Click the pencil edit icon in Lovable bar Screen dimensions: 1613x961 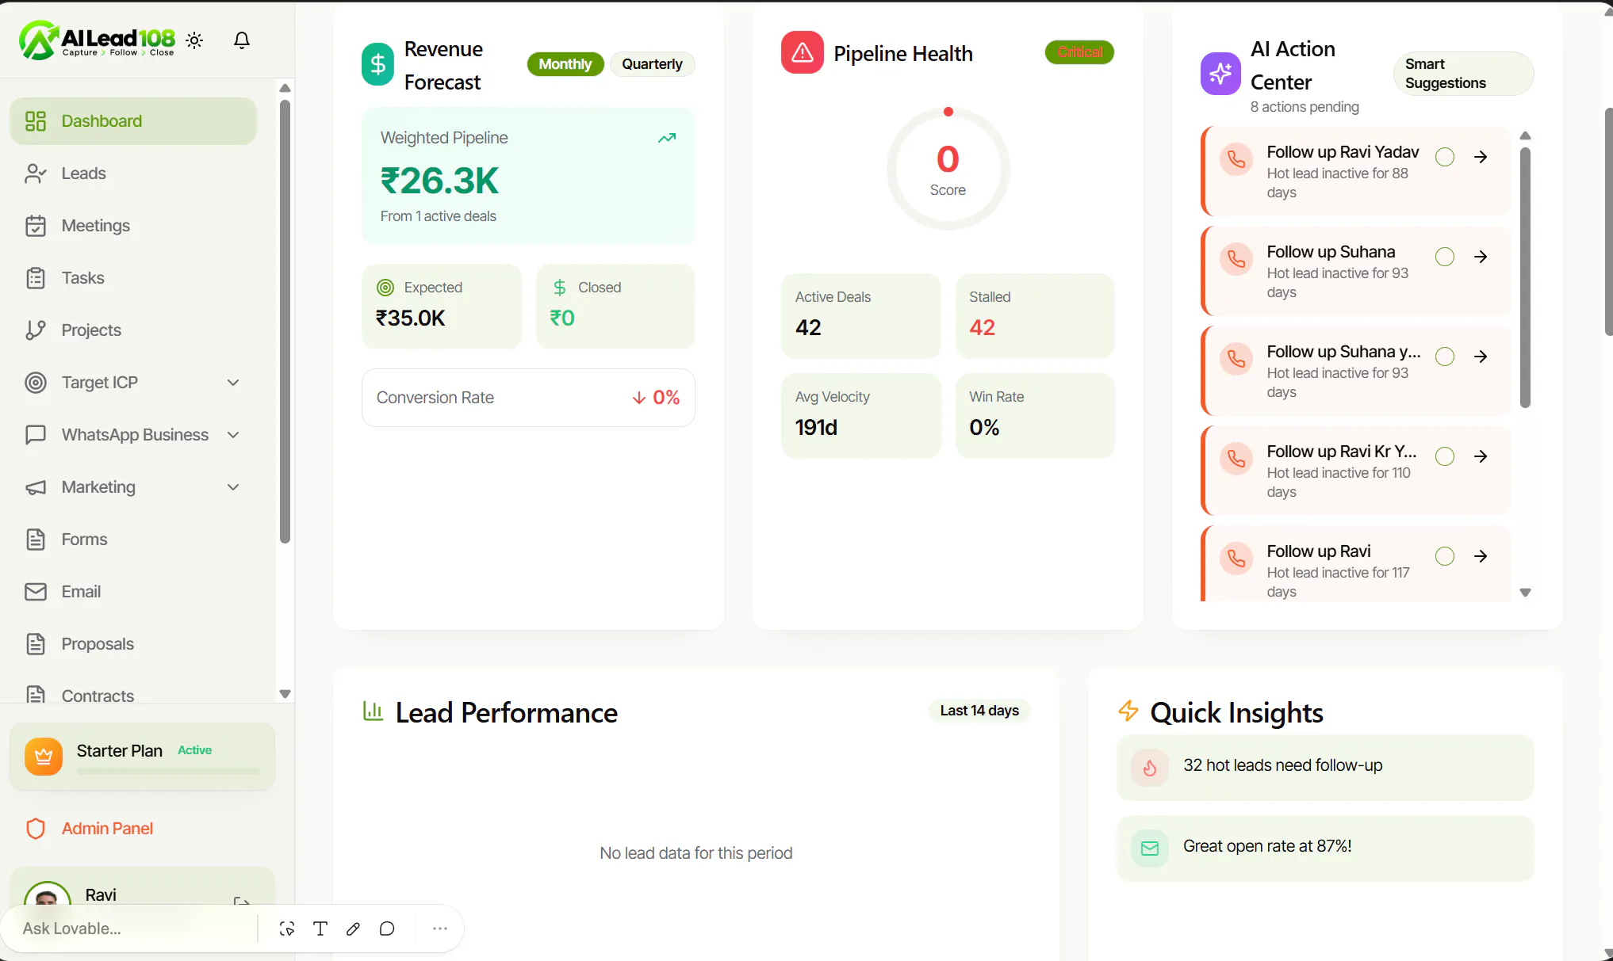pyautogui.click(x=354, y=929)
